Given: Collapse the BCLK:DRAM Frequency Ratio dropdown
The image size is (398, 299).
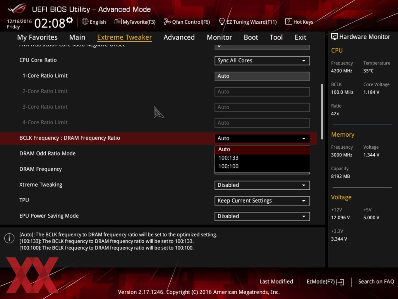Looking at the screenshot, I should point(262,138).
